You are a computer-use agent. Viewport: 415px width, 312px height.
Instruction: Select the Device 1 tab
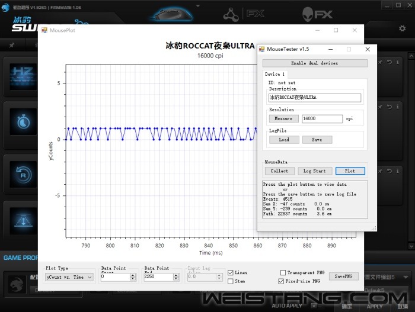coord(274,74)
